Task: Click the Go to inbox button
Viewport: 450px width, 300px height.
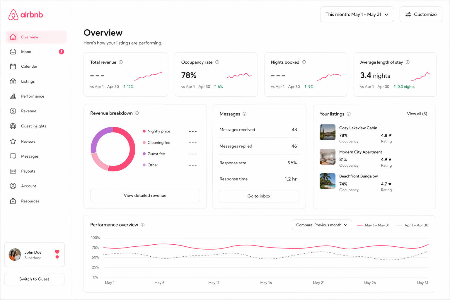Action: [259, 196]
